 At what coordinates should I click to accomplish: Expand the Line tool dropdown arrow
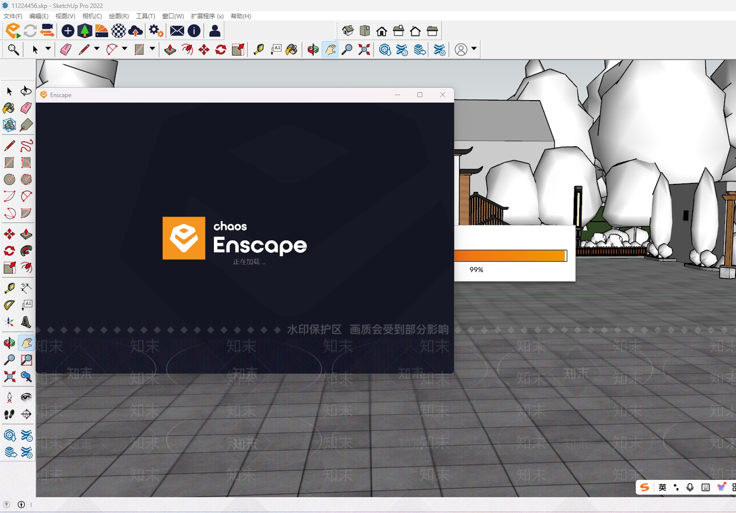tap(97, 49)
